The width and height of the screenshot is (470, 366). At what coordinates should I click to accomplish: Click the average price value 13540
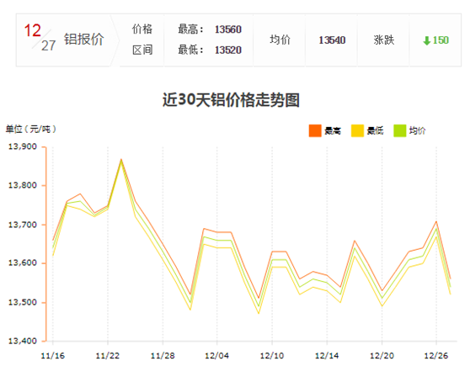(332, 40)
